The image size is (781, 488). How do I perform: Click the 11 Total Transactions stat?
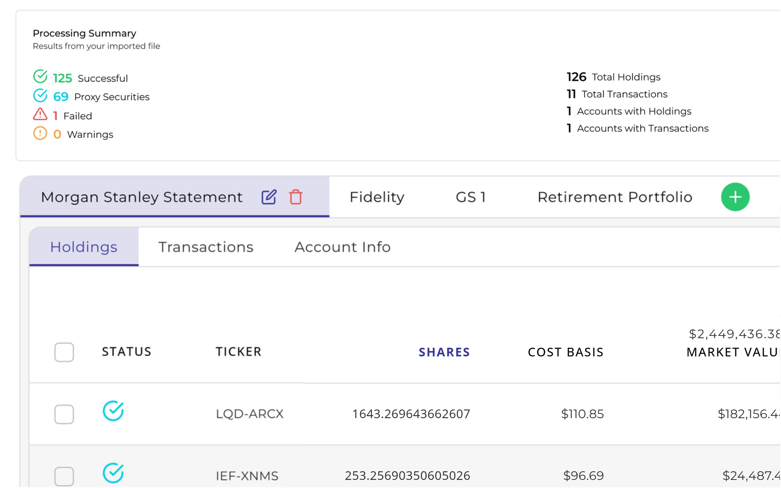click(x=617, y=94)
